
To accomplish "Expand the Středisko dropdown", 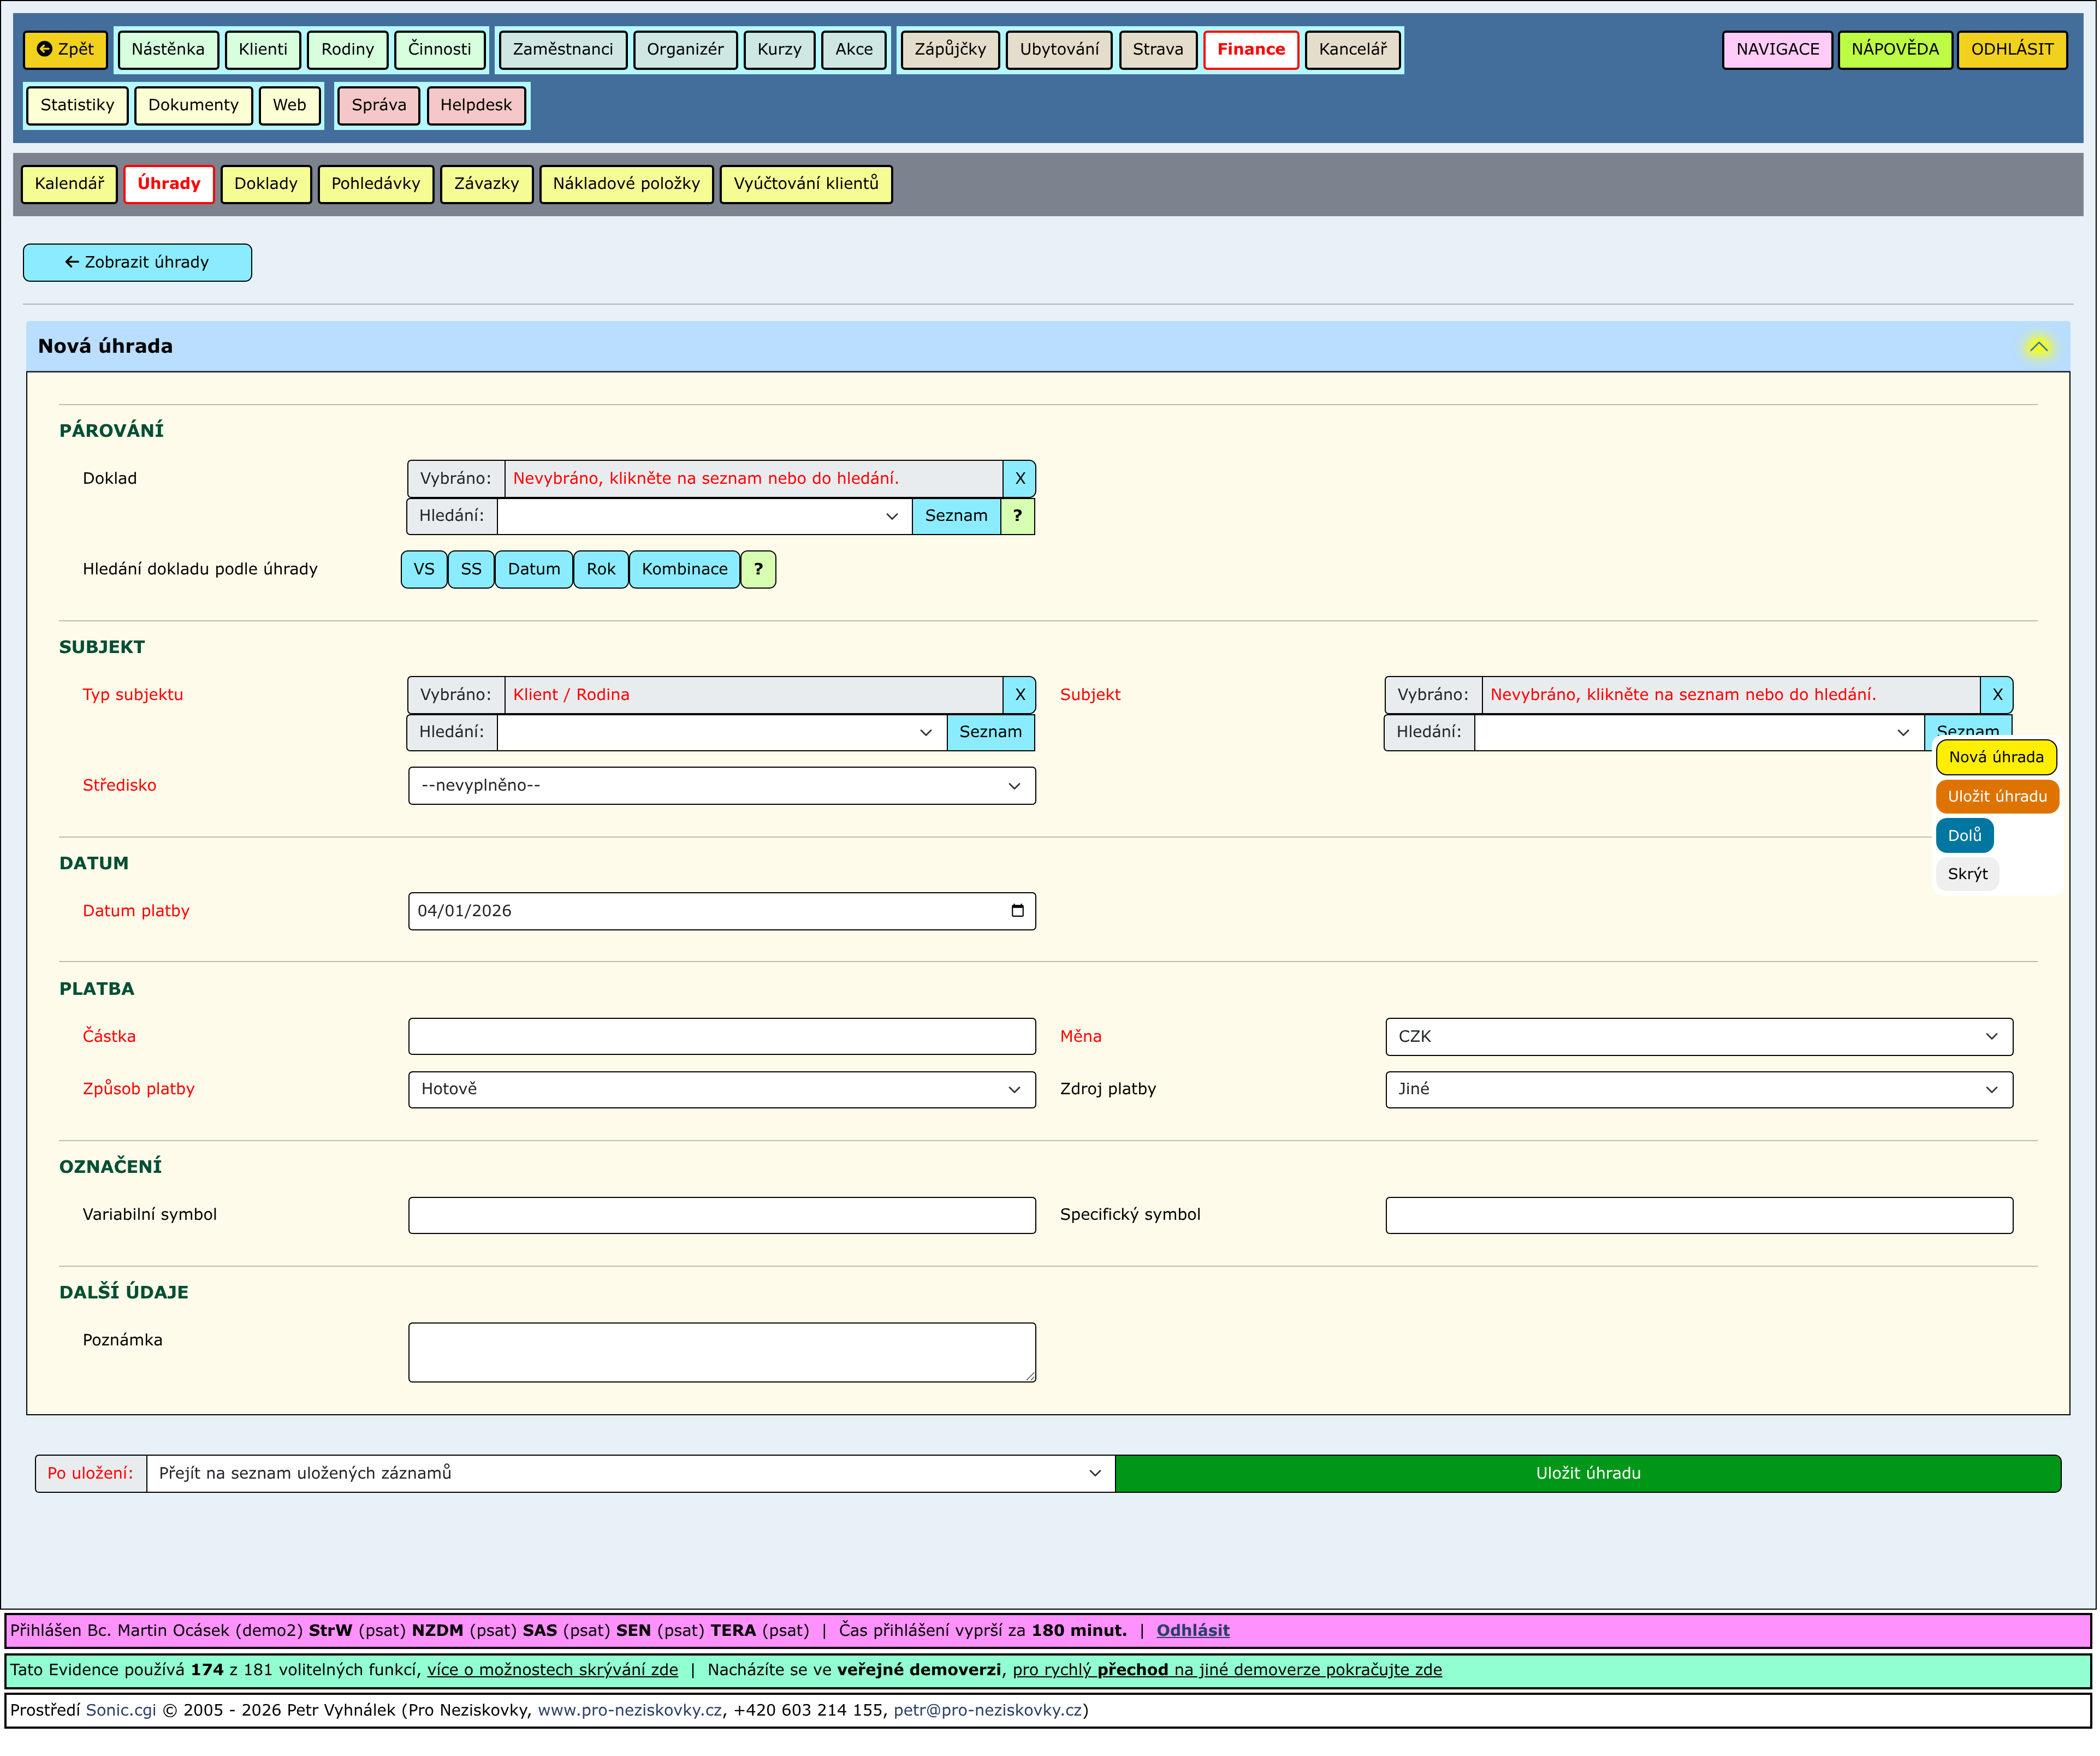I will coord(722,786).
